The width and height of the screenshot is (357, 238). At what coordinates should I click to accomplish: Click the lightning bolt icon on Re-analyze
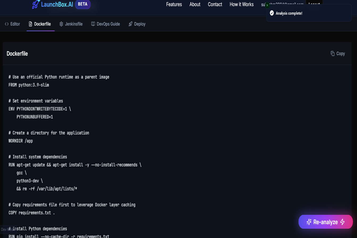(x=343, y=222)
